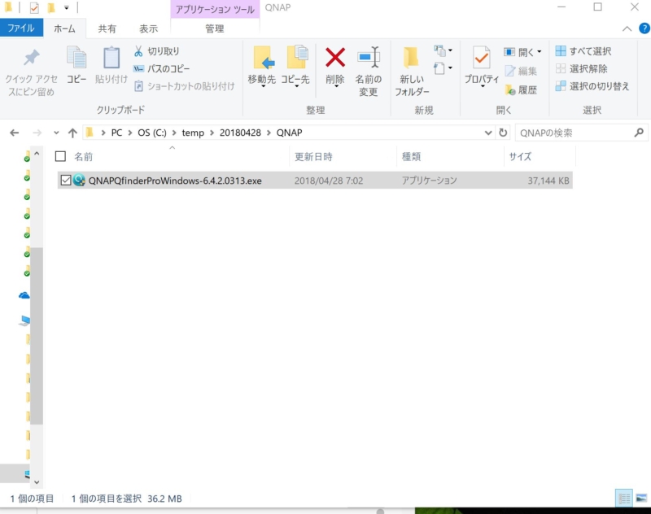Open the Copy To (コピー先) menu
651x514 pixels.
(295, 67)
